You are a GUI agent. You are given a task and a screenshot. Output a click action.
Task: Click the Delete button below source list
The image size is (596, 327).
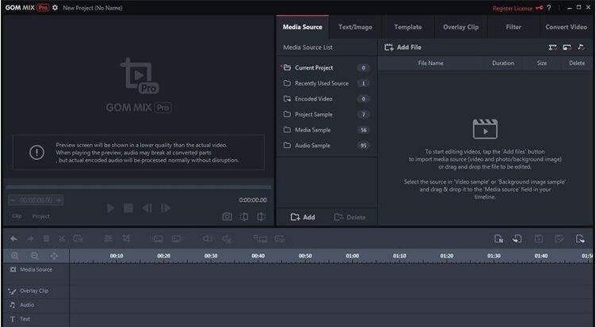[x=350, y=217]
